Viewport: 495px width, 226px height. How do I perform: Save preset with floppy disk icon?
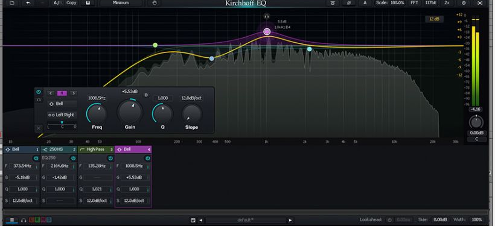click(193, 220)
